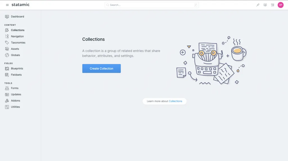
Task: Open Addons under Tools
Action: (15, 101)
